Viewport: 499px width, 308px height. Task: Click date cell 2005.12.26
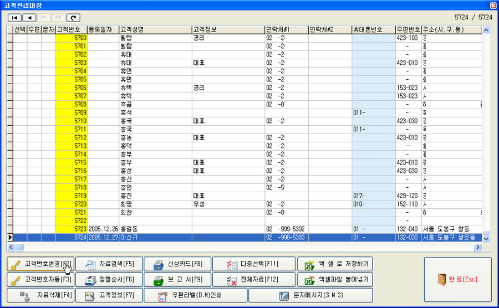[x=103, y=229]
